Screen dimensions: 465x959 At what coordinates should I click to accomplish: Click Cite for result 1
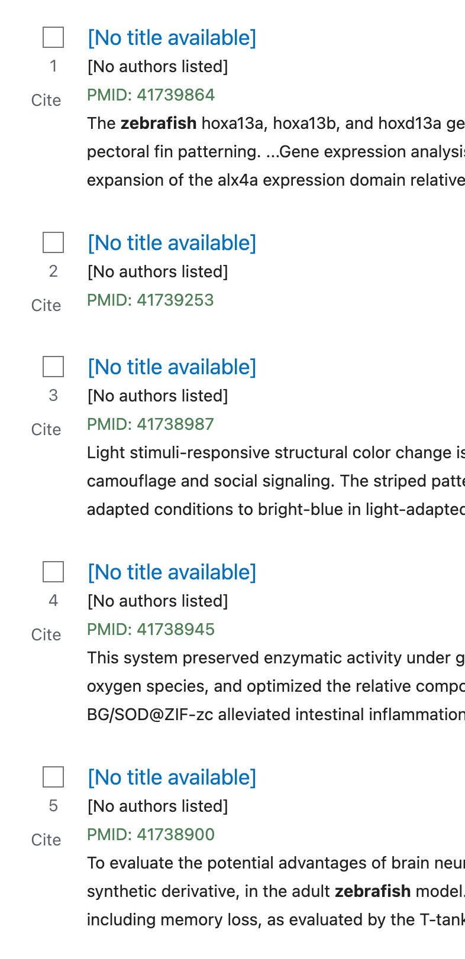(46, 101)
